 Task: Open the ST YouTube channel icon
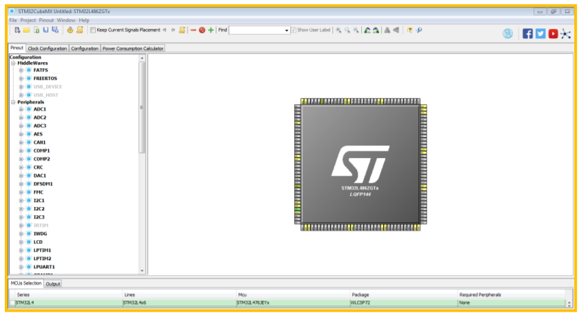(x=553, y=34)
